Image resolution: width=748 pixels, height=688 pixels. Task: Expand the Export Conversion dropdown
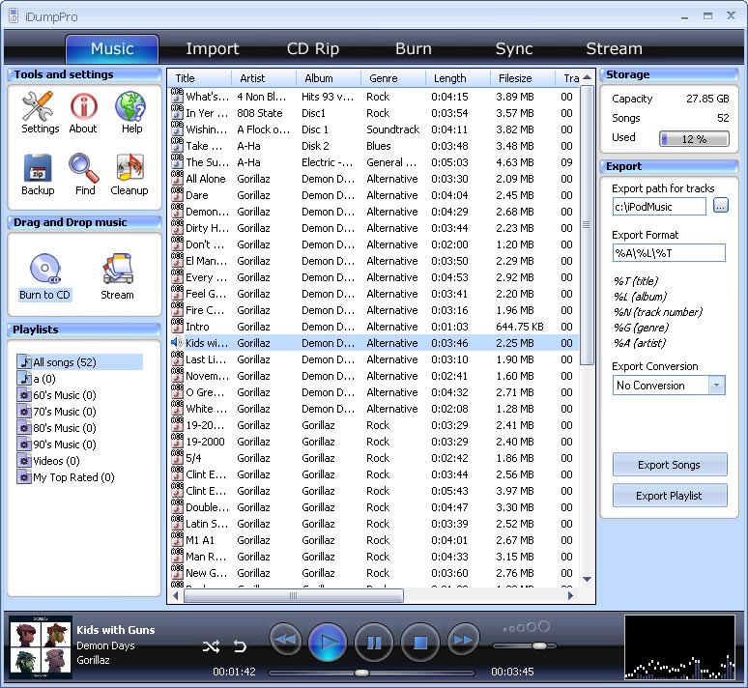716,385
